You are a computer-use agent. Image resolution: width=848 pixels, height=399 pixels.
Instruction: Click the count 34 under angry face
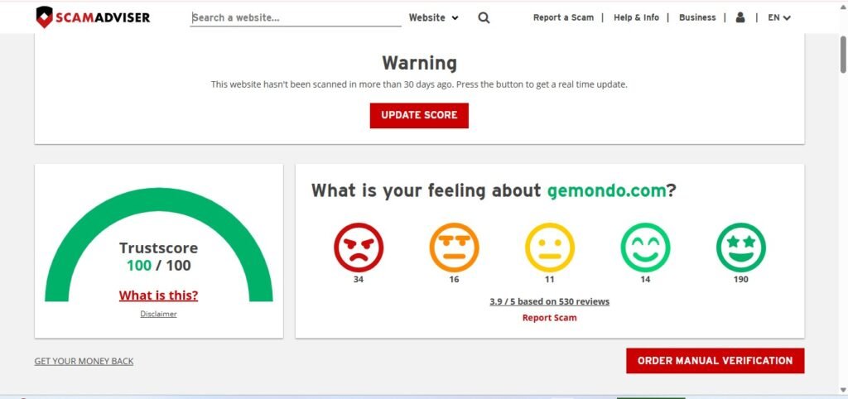(359, 280)
